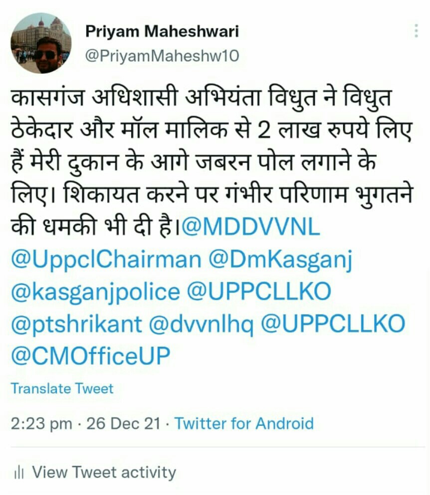430x495 pixels.
Task: Open View Tweet activity
Action: tap(104, 473)
